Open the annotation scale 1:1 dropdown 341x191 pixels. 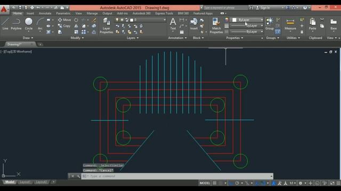[293, 183]
